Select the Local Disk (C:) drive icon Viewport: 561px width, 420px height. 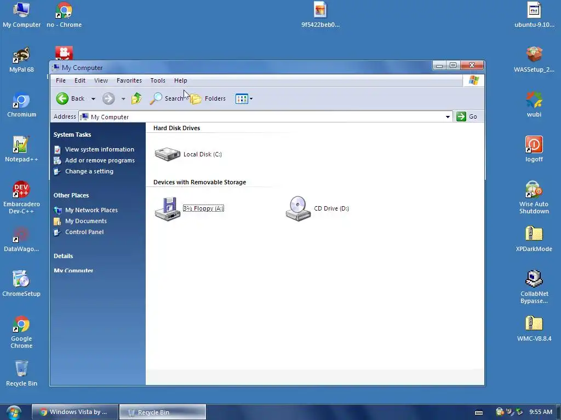pyautogui.click(x=167, y=154)
